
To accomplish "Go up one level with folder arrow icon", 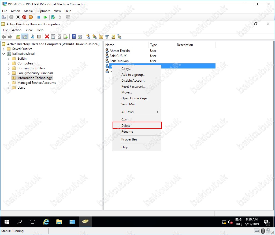I will 18,37.
